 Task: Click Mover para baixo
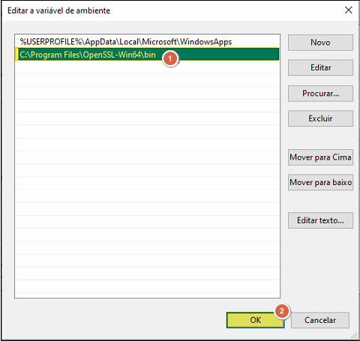click(x=320, y=182)
